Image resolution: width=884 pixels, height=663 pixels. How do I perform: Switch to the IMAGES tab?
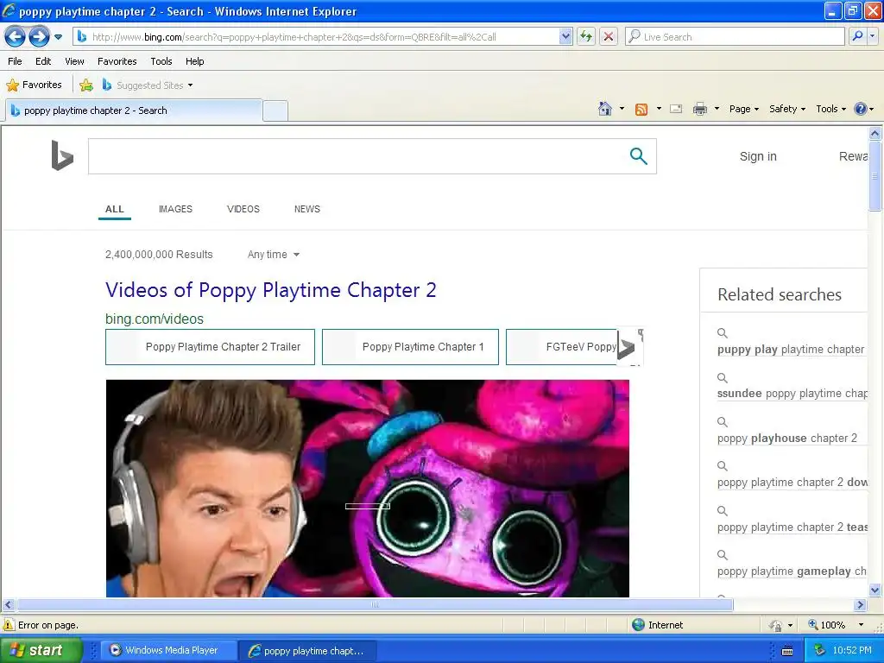175,209
